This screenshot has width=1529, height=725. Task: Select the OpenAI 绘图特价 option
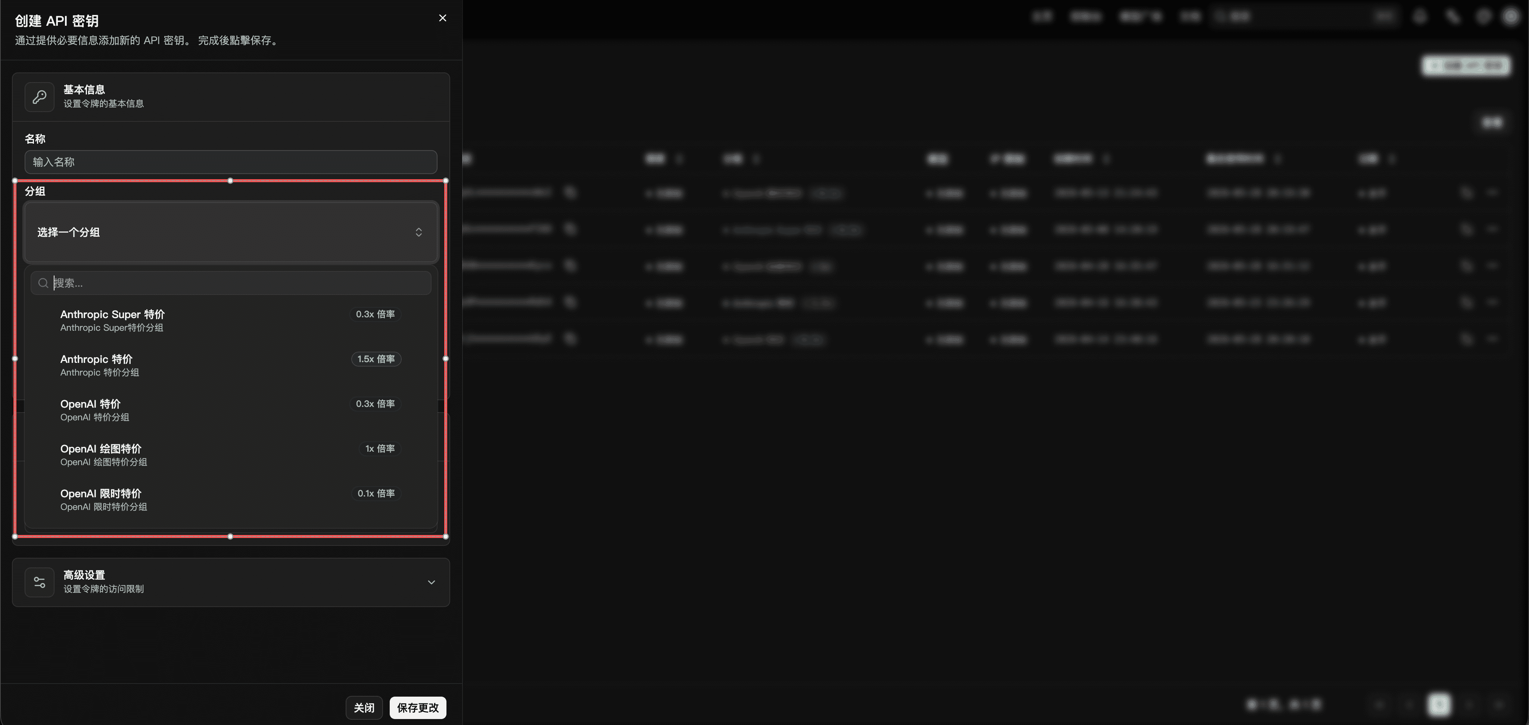click(x=231, y=455)
